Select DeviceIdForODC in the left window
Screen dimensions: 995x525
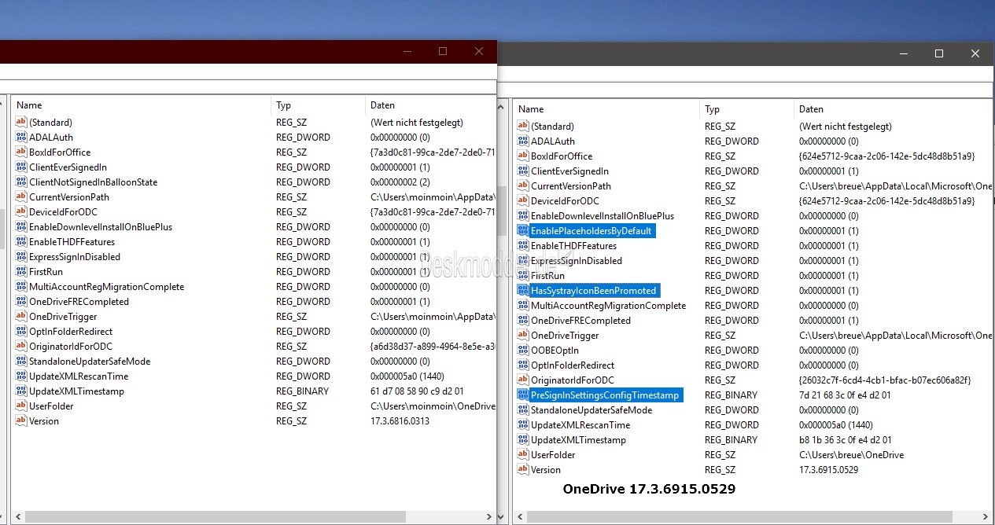(x=63, y=211)
